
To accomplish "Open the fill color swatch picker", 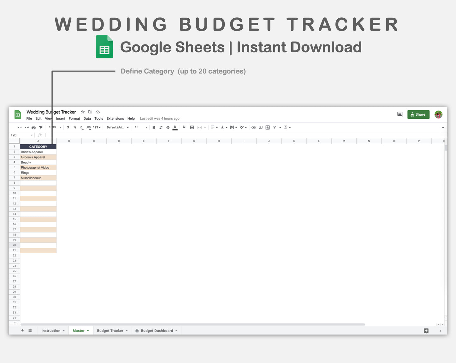I will [185, 127].
